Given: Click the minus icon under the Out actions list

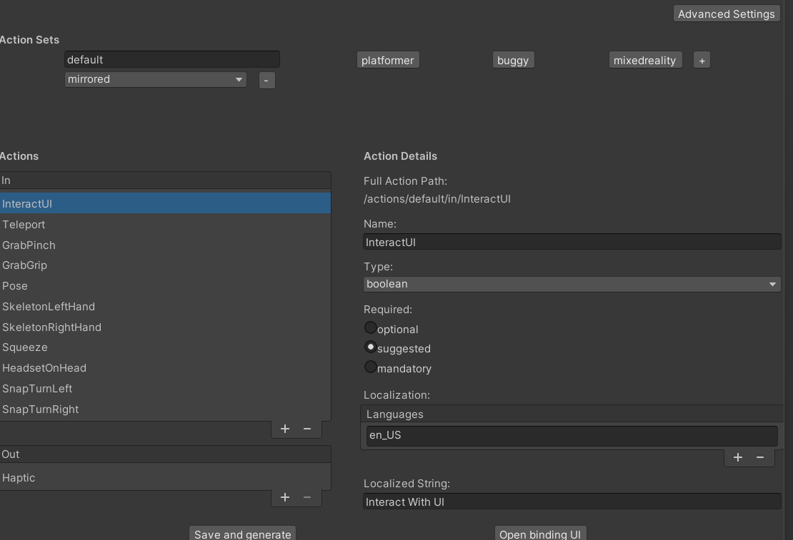Looking at the screenshot, I should [x=307, y=497].
